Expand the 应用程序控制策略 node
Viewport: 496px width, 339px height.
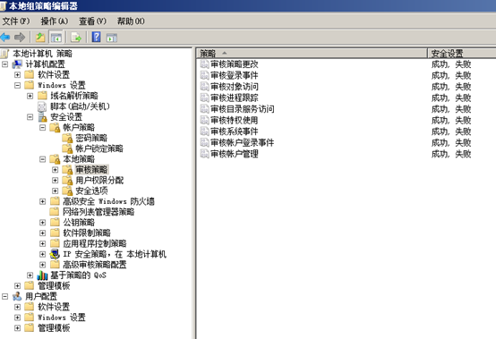(x=43, y=243)
